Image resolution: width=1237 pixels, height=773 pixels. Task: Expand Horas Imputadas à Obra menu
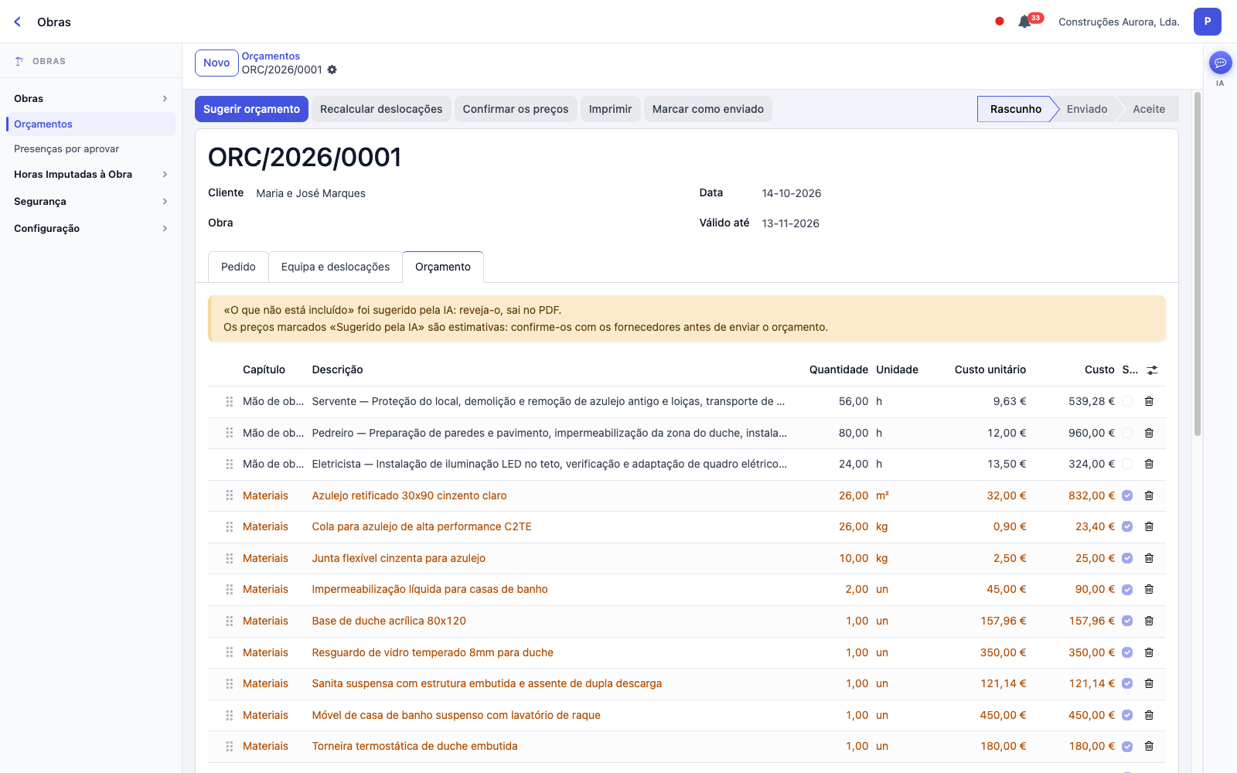point(90,174)
